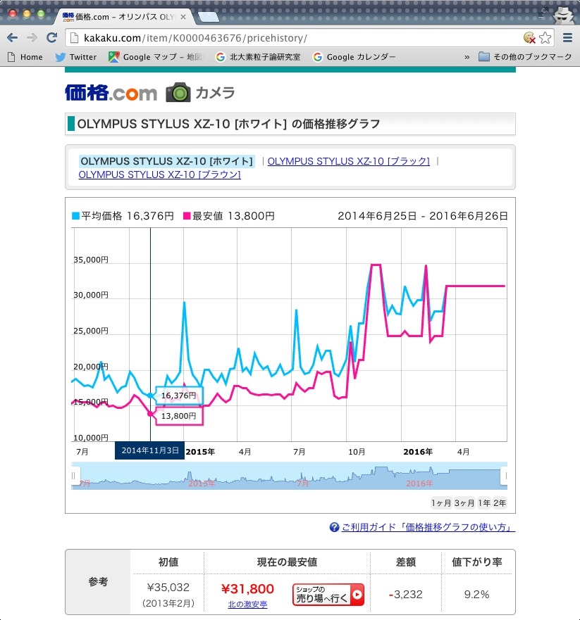Open the XZ-10 [ブラウン] price history

coord(159,175)
